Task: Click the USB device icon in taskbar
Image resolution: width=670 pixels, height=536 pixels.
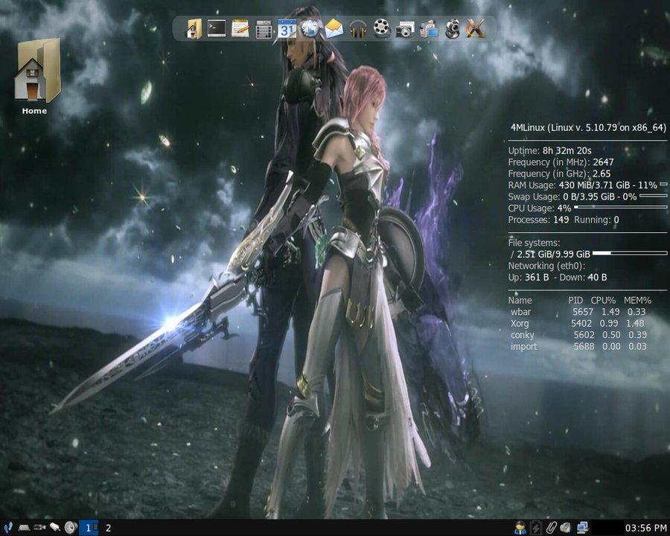Action: click(x=39, y=528)
